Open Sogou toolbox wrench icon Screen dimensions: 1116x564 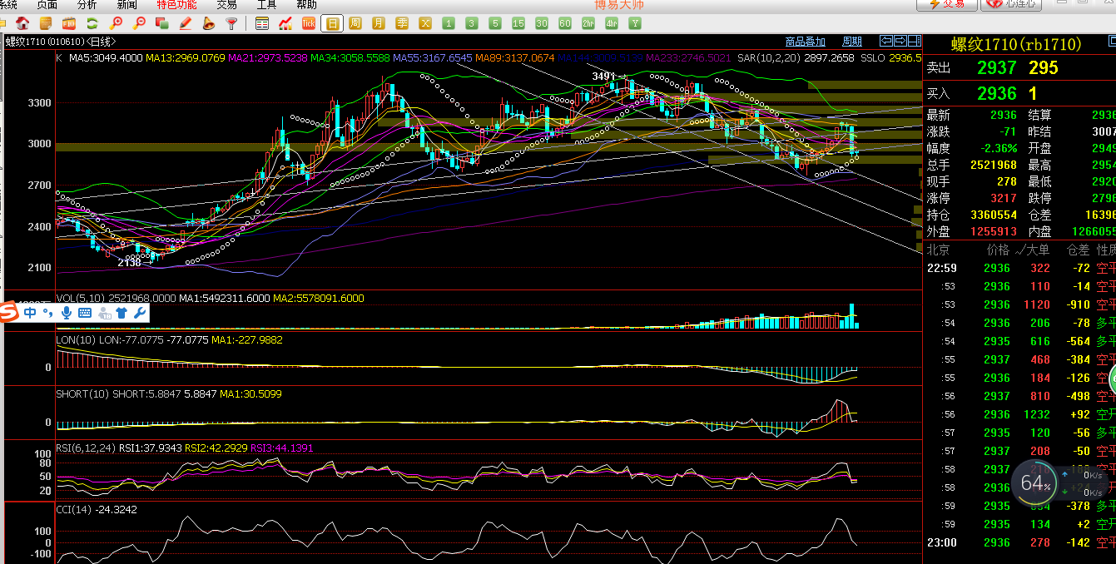(139, 313)
